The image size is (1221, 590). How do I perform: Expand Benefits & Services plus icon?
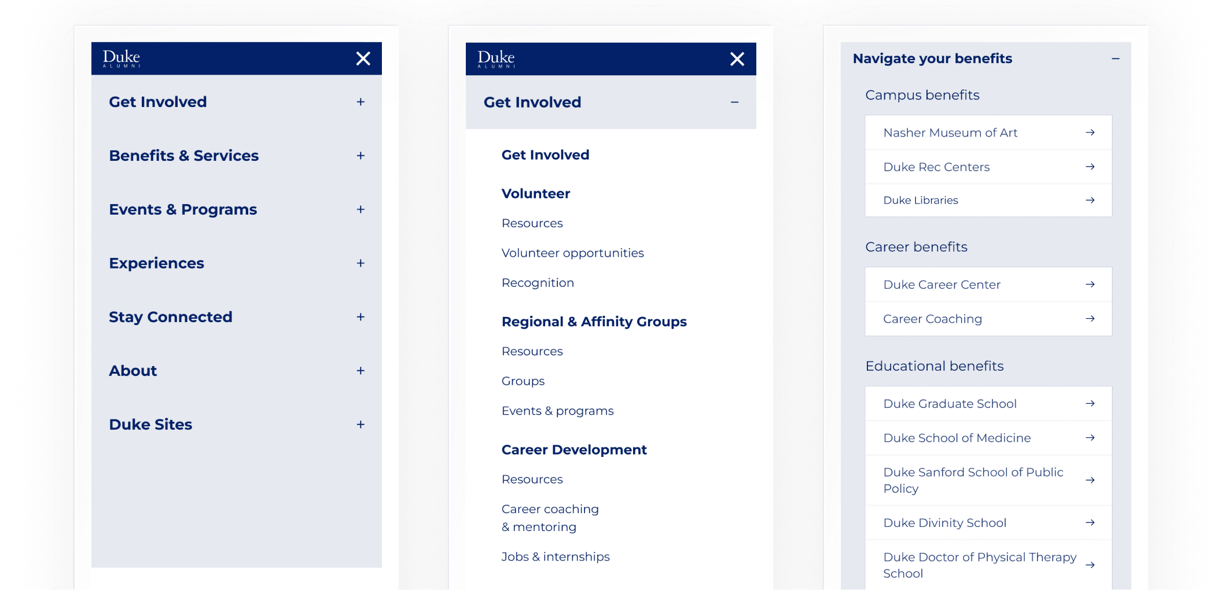tap(361, 156)
